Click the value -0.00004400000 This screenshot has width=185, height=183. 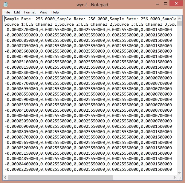point(21,164)
